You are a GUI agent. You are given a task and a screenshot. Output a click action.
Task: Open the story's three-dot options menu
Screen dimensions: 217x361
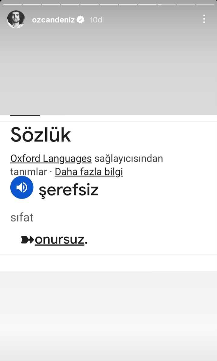pos(204,19)
